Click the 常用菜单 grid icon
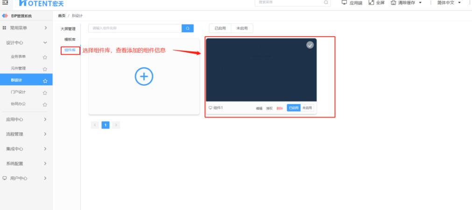Viewport: 472px width, 210px height. 4,28
